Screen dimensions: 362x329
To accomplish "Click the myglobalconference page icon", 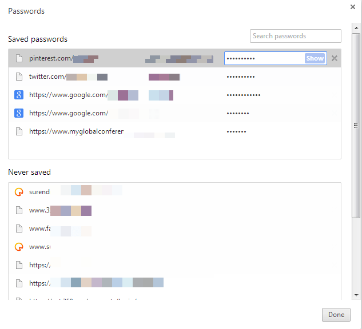I will (19, 131).
